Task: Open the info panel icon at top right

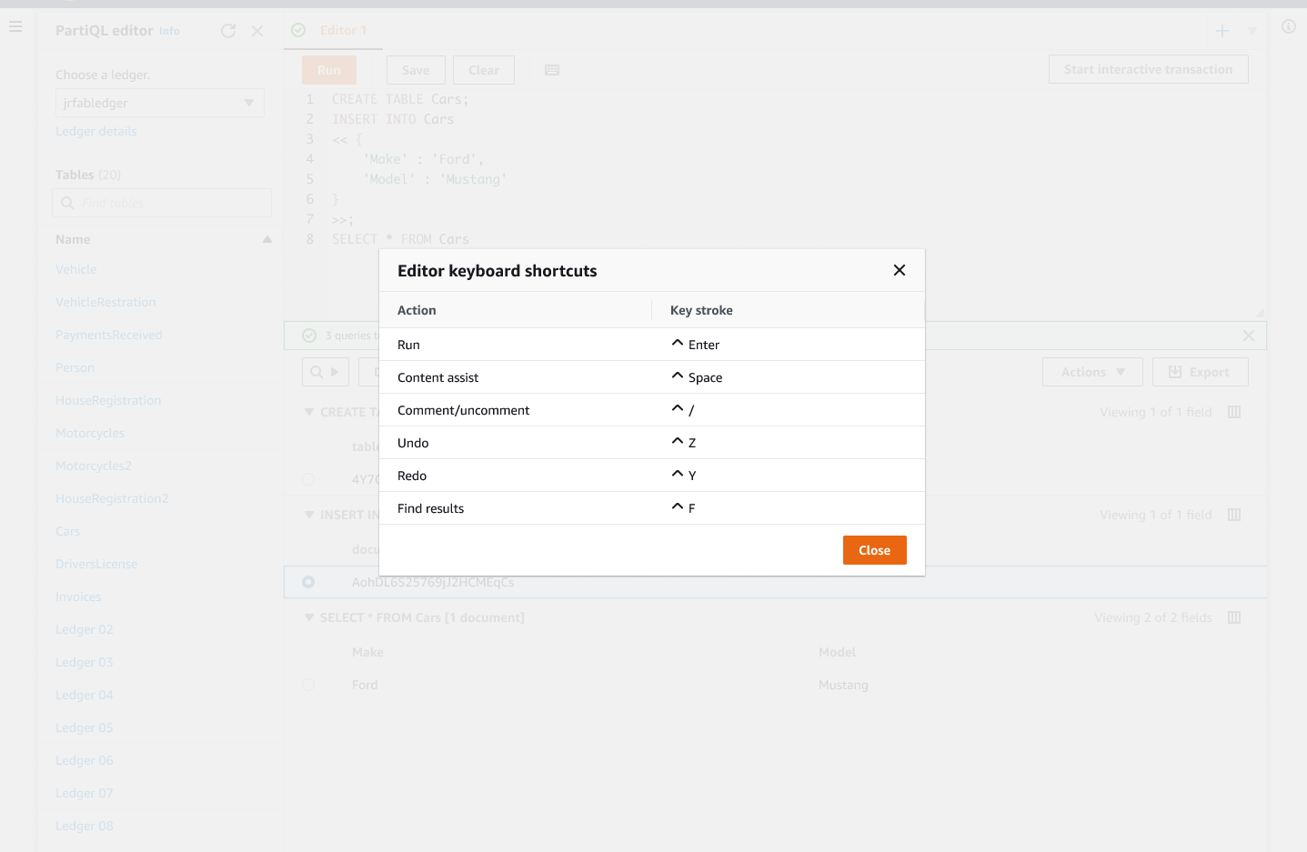Action: [1288, 27]
